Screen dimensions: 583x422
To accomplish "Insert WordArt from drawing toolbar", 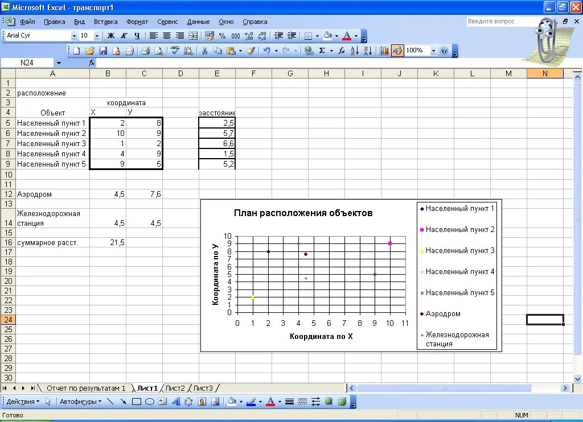I will click(x=176, y=401).
